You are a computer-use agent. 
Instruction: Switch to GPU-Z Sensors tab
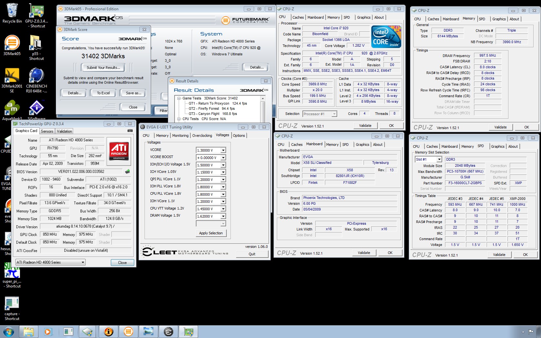(x=47, y=131)
